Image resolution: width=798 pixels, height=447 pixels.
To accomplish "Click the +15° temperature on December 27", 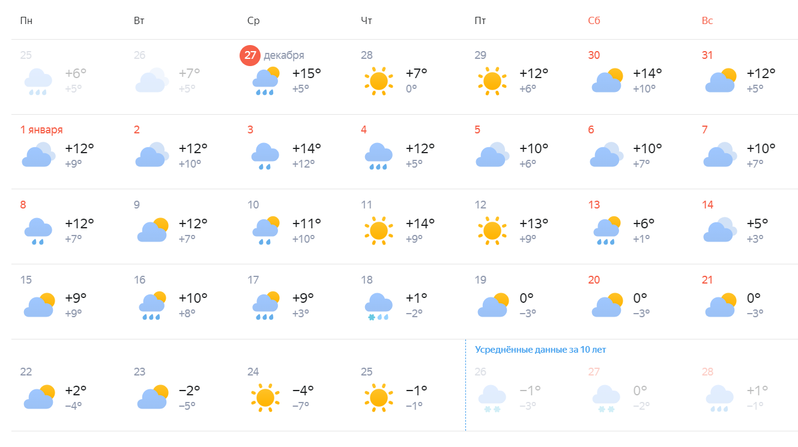I will tap(307, 73).
